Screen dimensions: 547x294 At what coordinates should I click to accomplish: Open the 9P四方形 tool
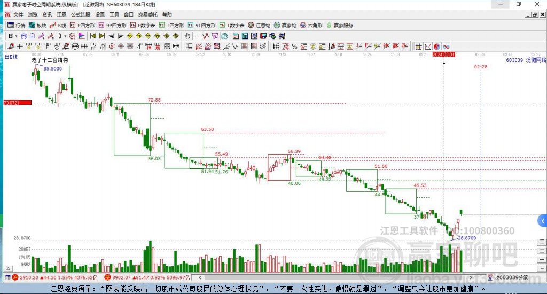pyautogui.click(x=113, y=25)
